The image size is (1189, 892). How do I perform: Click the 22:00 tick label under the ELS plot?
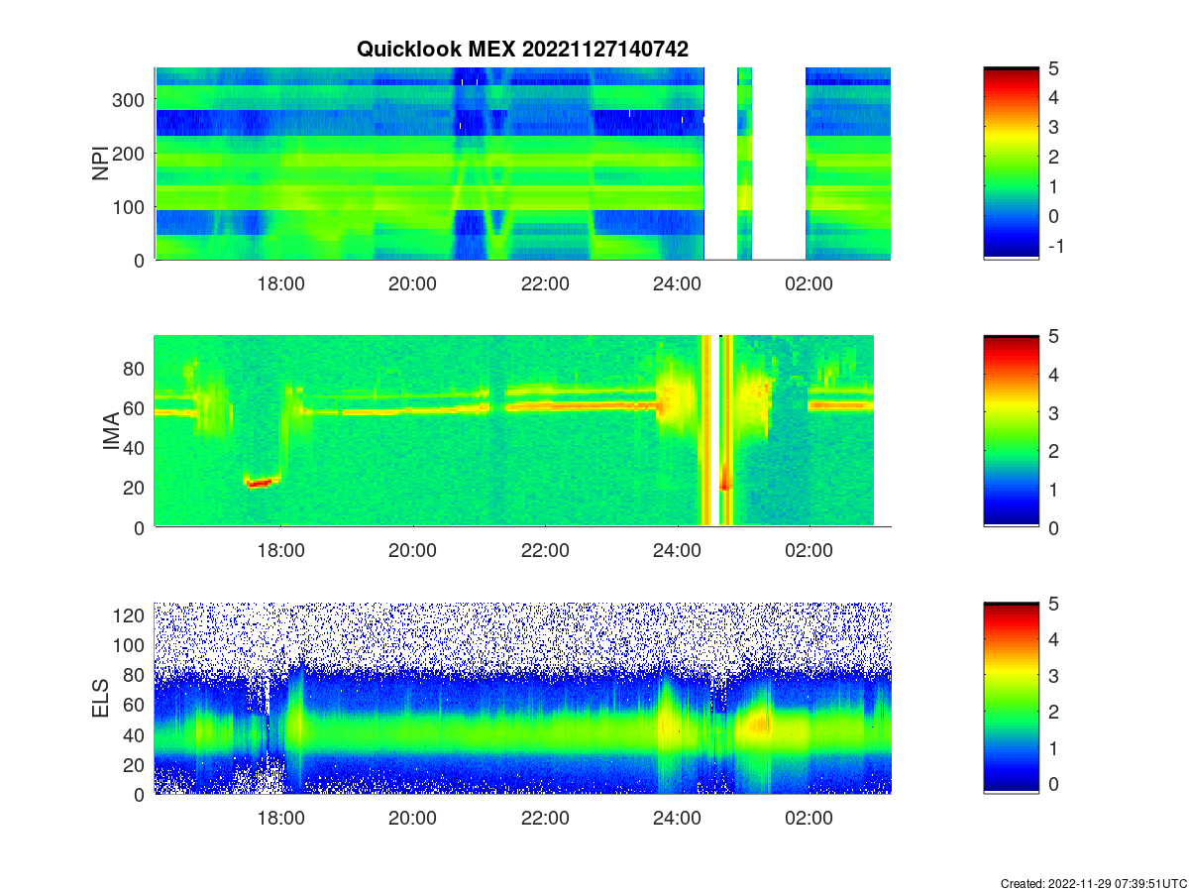click(545, 819)
